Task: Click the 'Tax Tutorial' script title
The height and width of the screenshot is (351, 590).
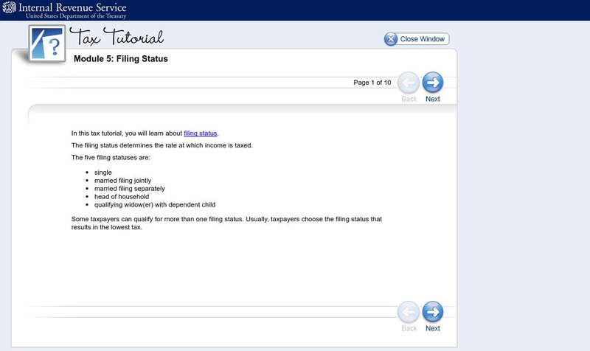Action: pyautogui.click(x=117, y=37)
